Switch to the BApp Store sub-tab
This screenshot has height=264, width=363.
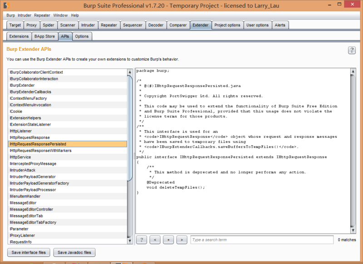[x=44, y=36]
